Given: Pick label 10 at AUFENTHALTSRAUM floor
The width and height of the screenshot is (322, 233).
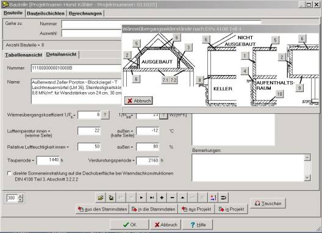Looking at the screenshot, I should [x=279, y=94].
